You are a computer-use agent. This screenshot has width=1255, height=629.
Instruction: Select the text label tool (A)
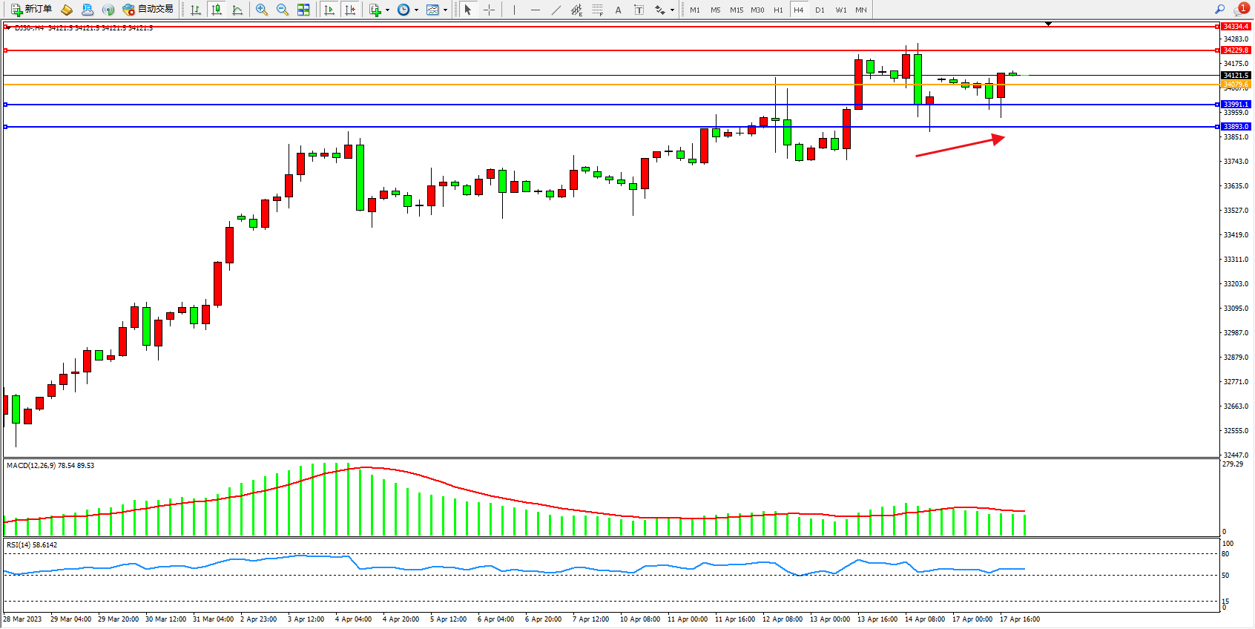point(618,10)
